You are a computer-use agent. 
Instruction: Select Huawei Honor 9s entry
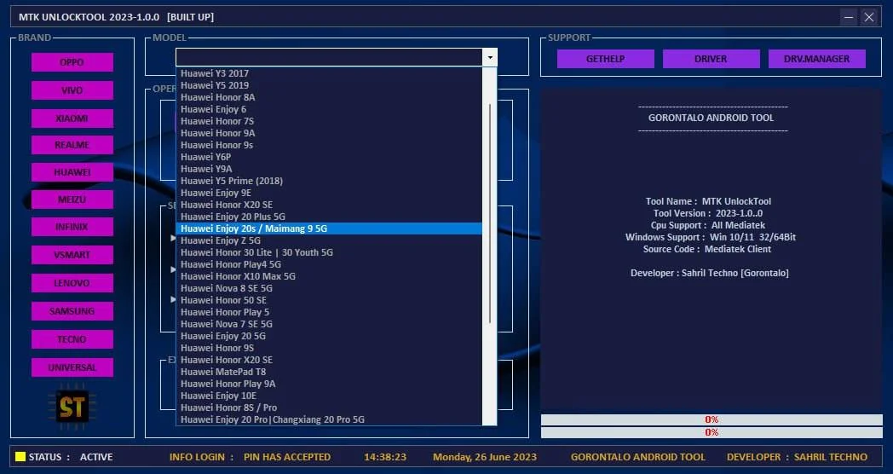tap(329, 145)
